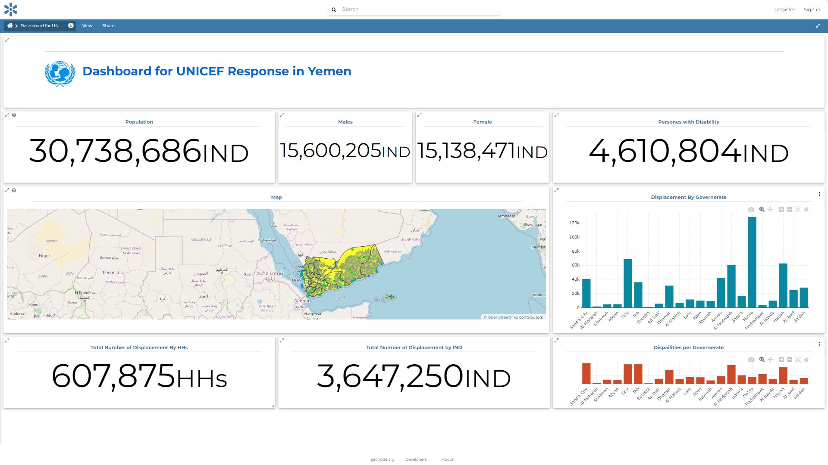This screenshot has height=465, width=828.
Task: Expand the Males counter widget
Action: (282, 115)
